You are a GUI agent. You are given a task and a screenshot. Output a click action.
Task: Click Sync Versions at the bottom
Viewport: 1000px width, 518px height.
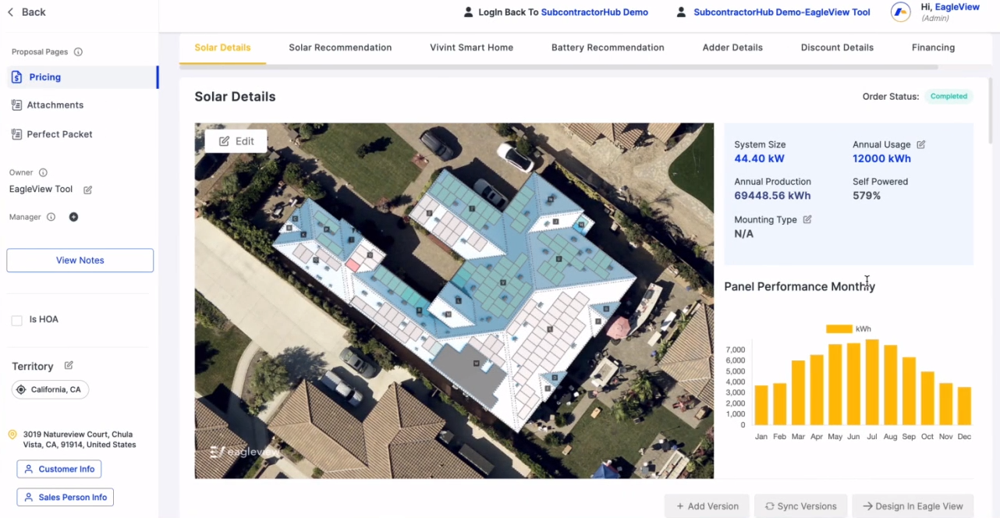click(800, 506)
